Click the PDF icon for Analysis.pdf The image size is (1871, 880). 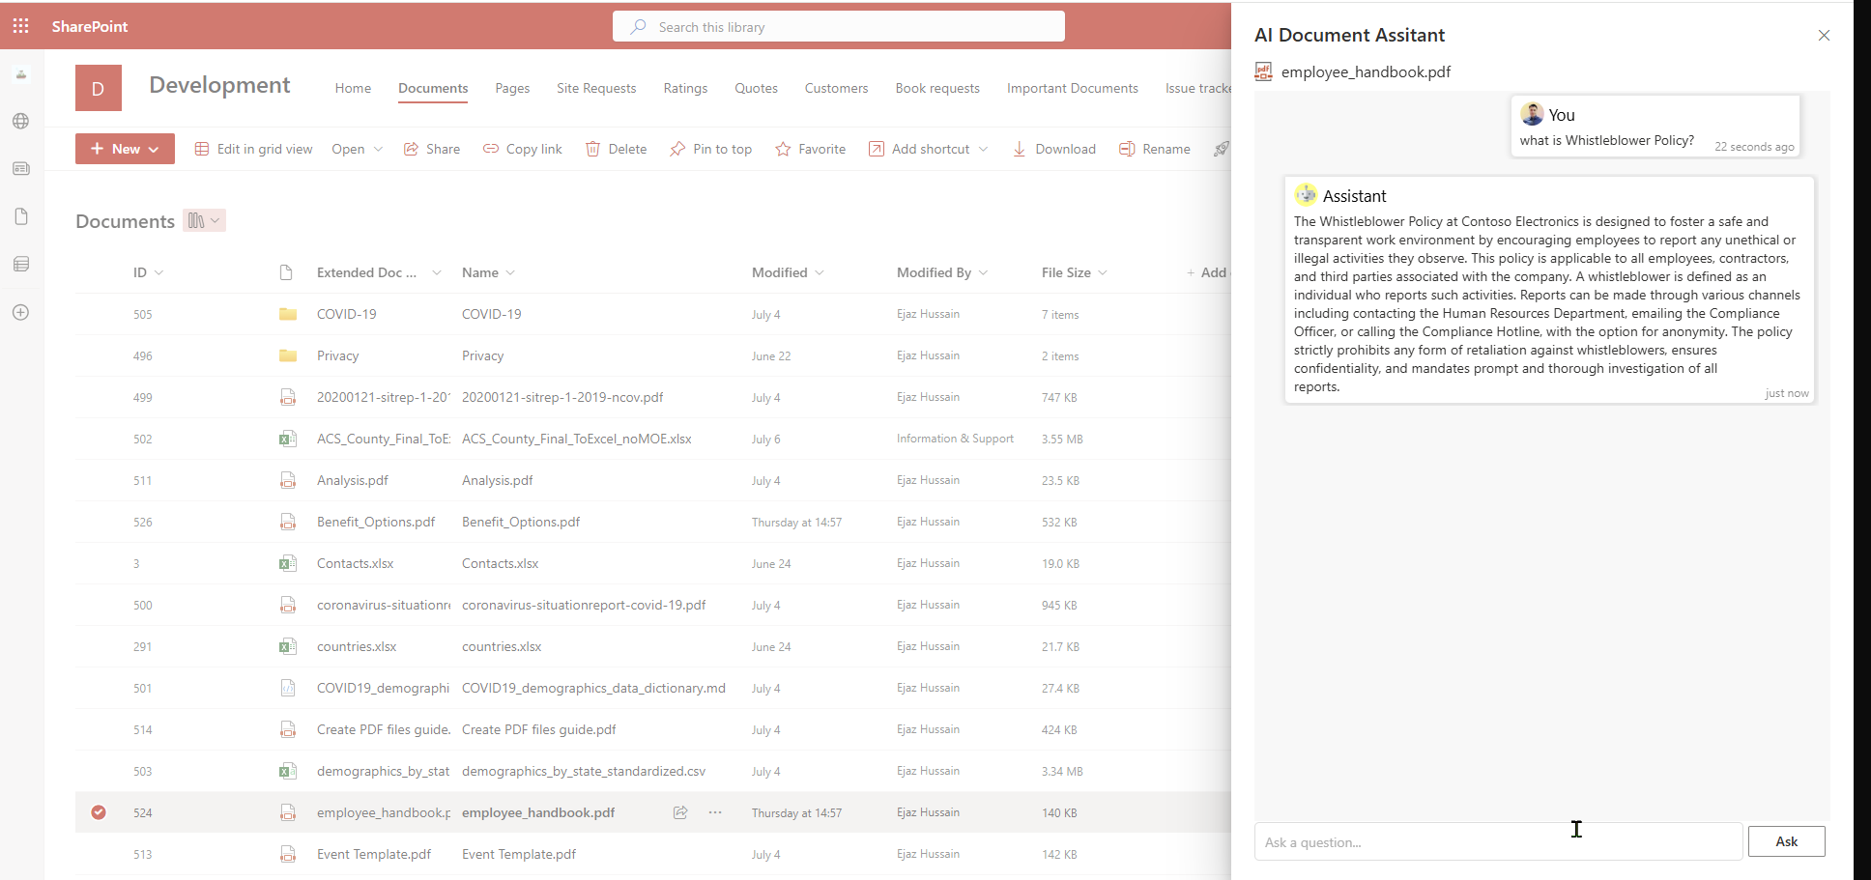tap(288, 480)
